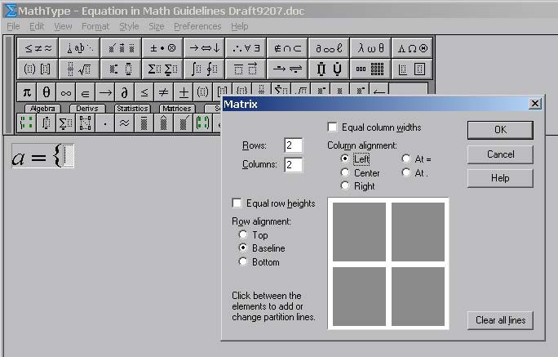Open the Edit menu
Screen dimensions: 558x357
(x=37, y=26)
